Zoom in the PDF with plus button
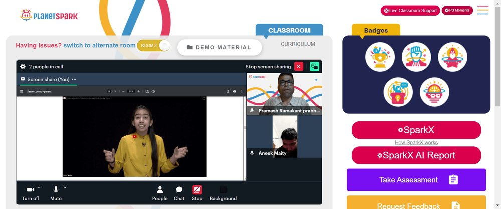This screenshot has height=209, width=501. click(138, 91)
